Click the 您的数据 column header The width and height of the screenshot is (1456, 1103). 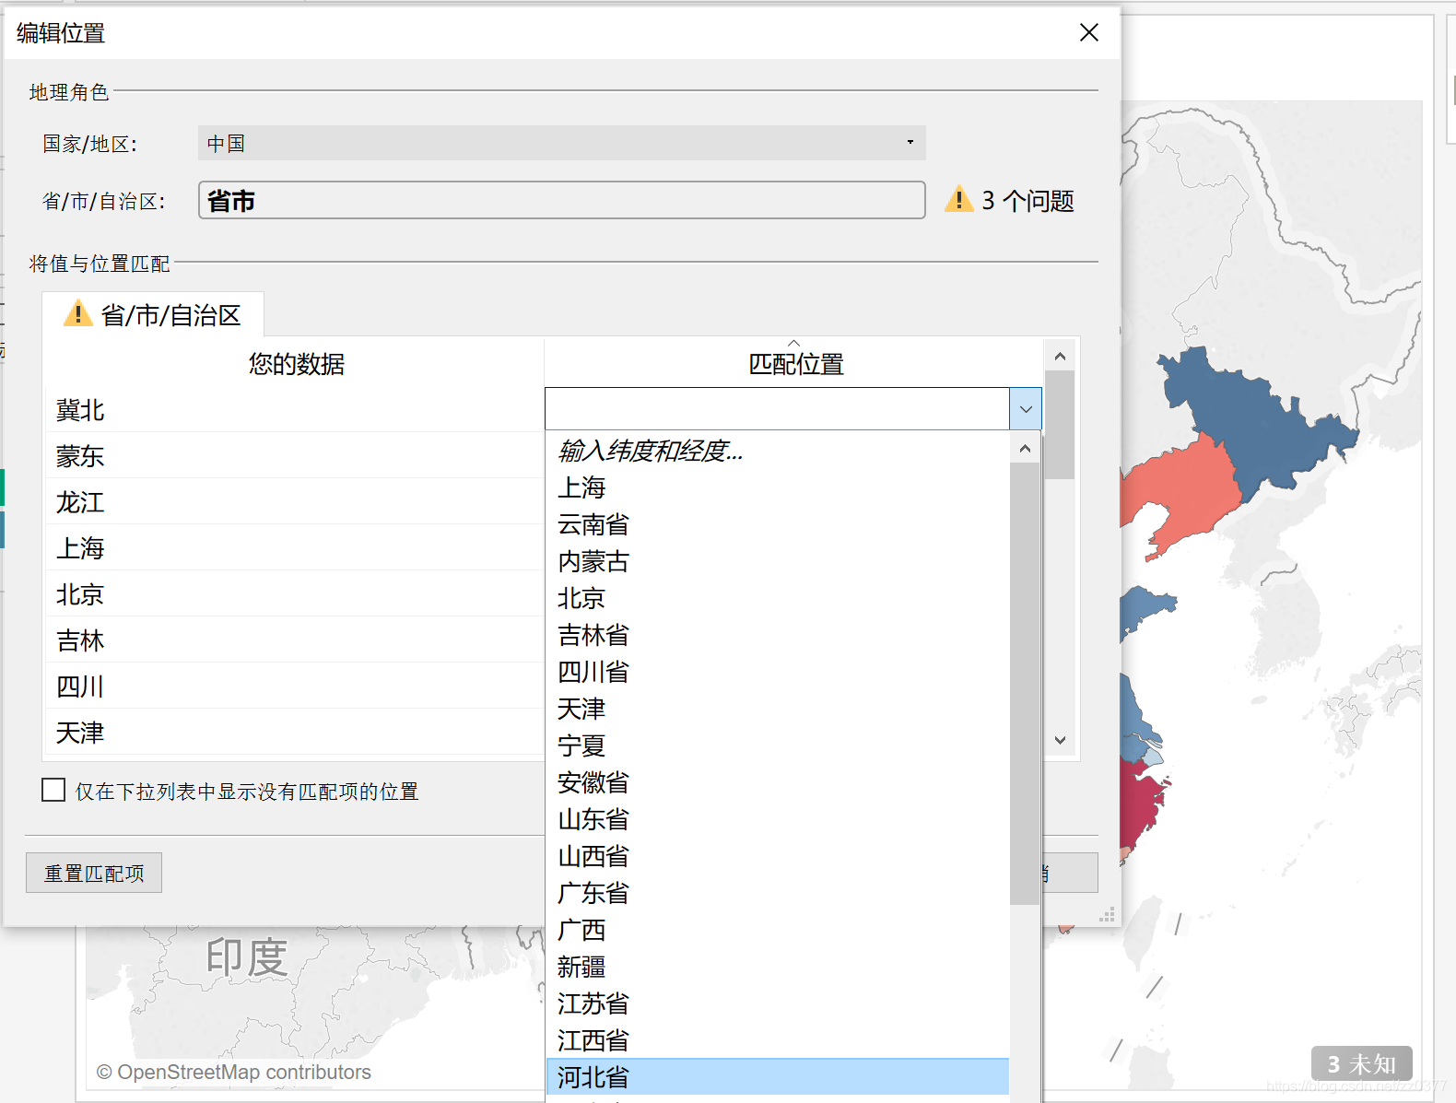point(296,364)
